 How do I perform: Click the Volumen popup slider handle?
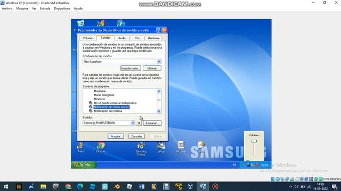[254, 141]
